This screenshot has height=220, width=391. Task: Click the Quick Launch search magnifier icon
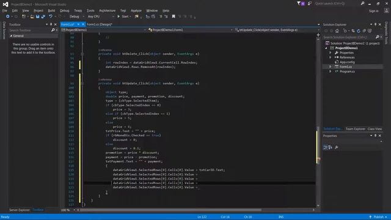click(x=362, y=4)
